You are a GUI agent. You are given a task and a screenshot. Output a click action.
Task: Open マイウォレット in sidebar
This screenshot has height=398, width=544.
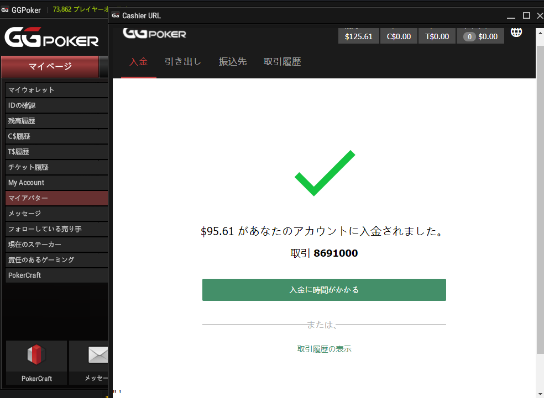(56, 90)
